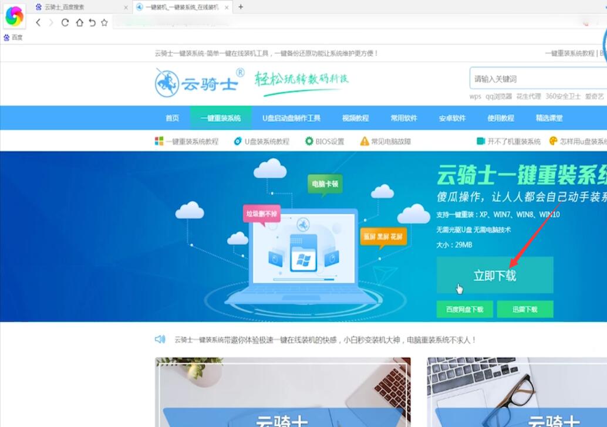Screen dimensions: 607x427
Task: Click the speaker announcement icon
Action: click(x=160, y=339)
